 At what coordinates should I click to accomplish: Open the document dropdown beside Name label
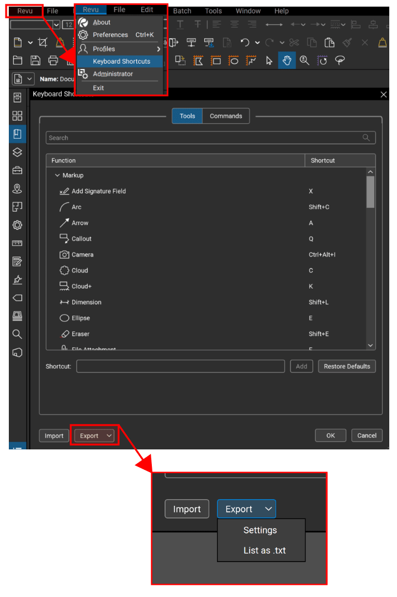[29, 79]
